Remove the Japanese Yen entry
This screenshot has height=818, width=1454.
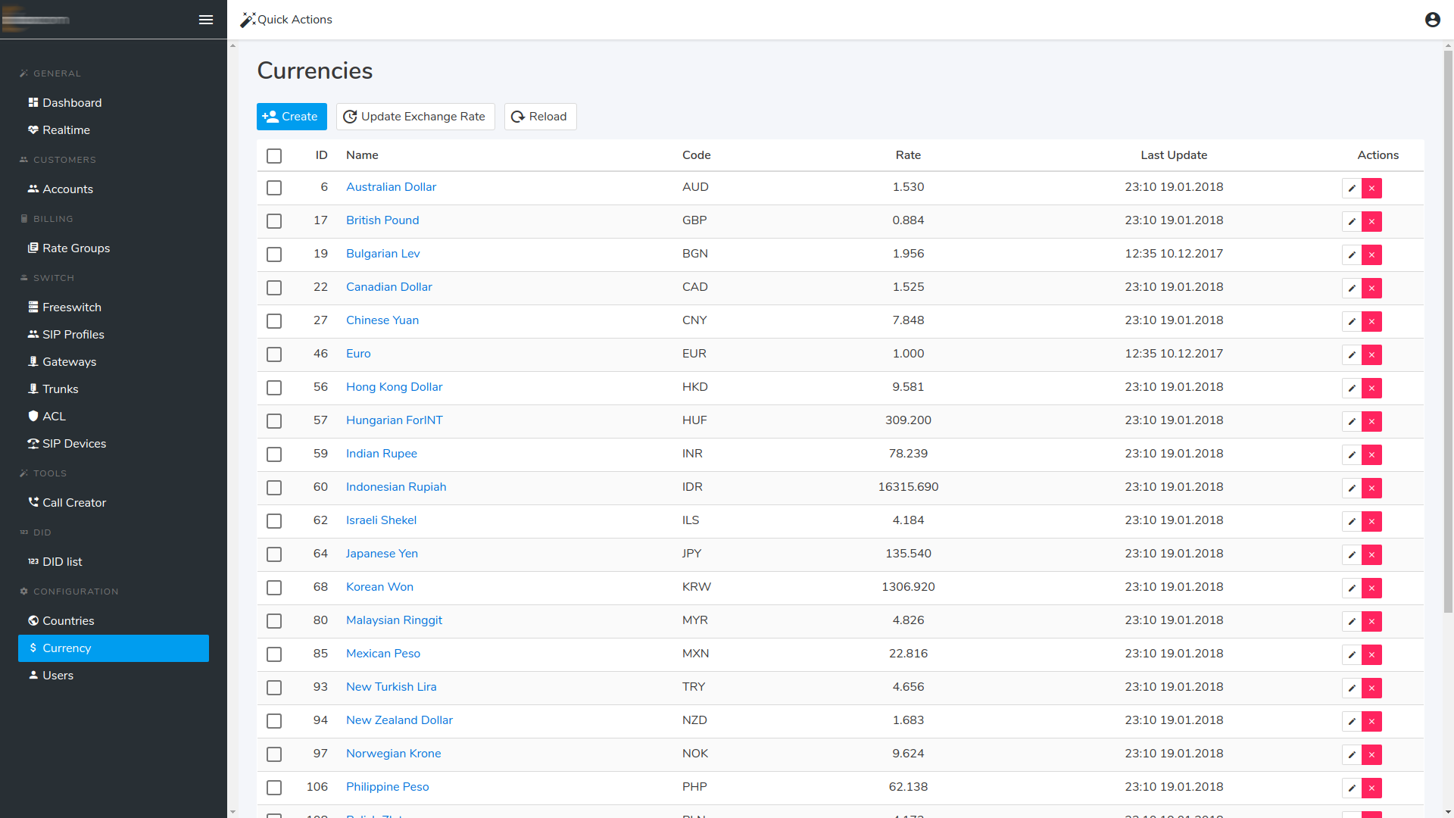pos(1371,554)
